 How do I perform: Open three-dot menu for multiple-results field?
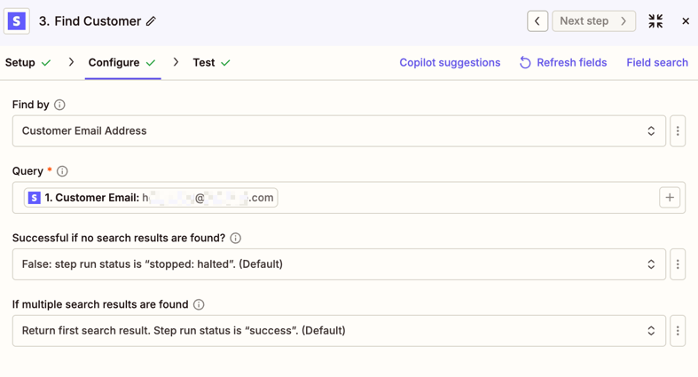pyautogui.click(x=678, y=331)
